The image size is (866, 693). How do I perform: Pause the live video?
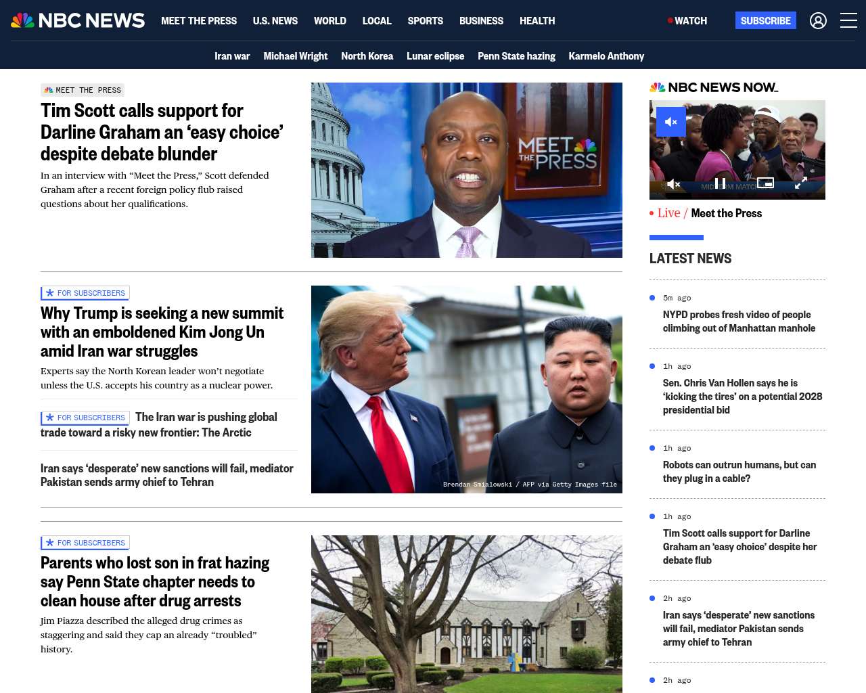(721, 183)
